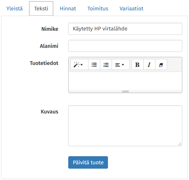
Task: Open the Hinnat tab
Action: tap(68, 9)
